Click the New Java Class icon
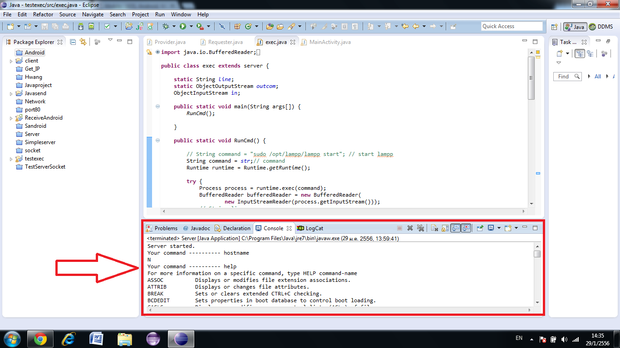Screen dimensions: 620x348 [248, 26]
